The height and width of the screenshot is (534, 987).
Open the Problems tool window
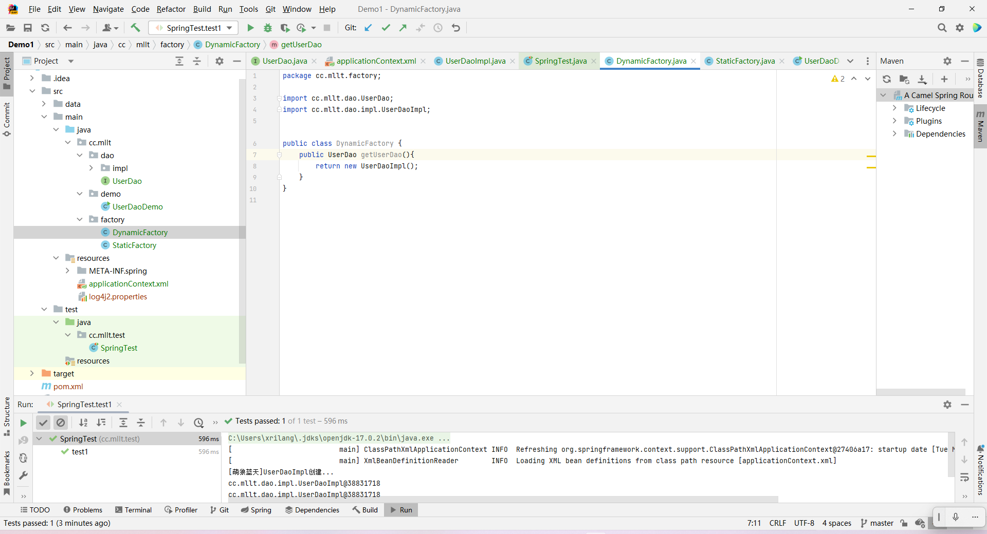[83, 510]
